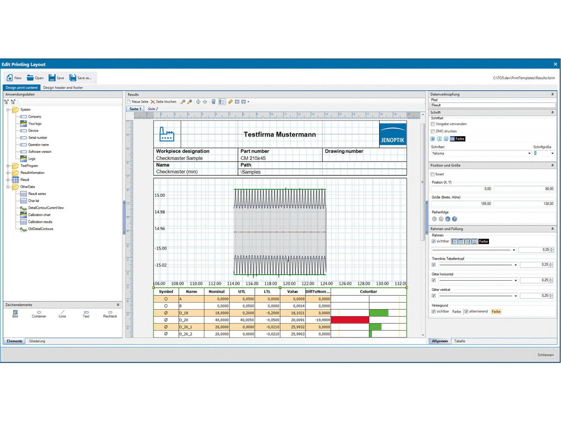Expand the TestProgram tree folder
Screen dimensions: 561x421
tap(7, 166)
